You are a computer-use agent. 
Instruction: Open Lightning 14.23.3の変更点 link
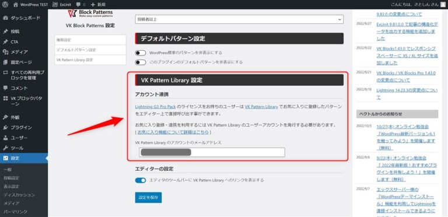(407, 94)
